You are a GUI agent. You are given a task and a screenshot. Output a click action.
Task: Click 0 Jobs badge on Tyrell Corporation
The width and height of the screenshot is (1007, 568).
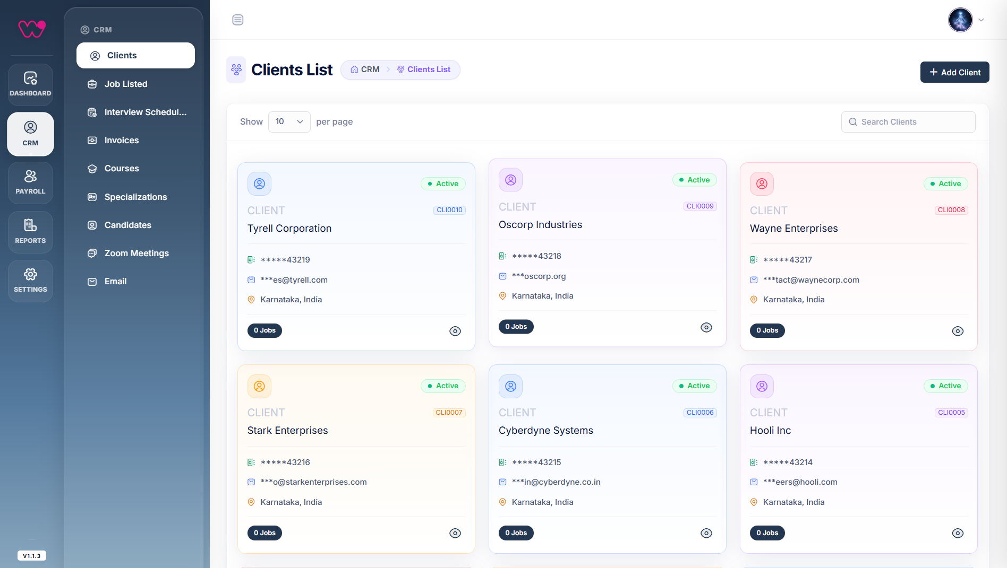coord(264,330)
